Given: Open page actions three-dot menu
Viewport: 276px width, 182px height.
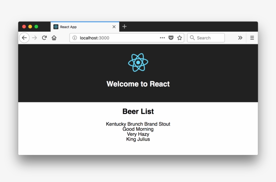Looking at the screenshot, I should pyautogui.click(x=162, y=38).
